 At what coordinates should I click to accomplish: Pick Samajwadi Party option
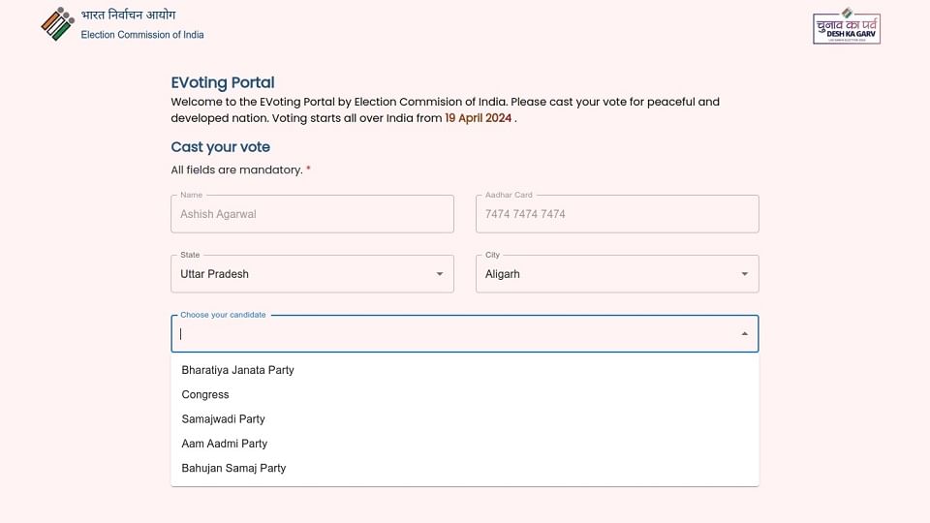pos(224,419)
